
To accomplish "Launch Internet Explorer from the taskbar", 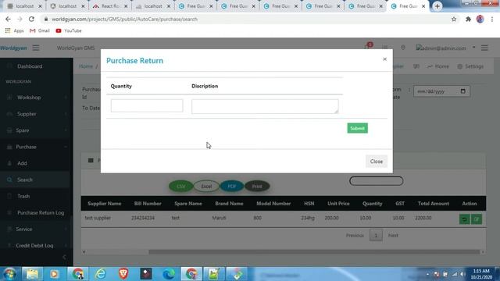I will (x=101, y=274).
